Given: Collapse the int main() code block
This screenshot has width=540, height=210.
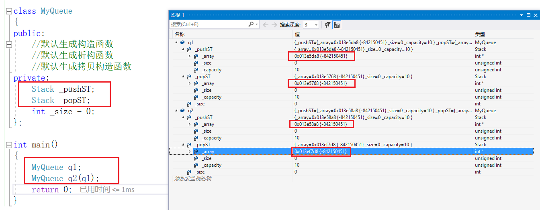Looking at the screenshot, I should (9, 145).
